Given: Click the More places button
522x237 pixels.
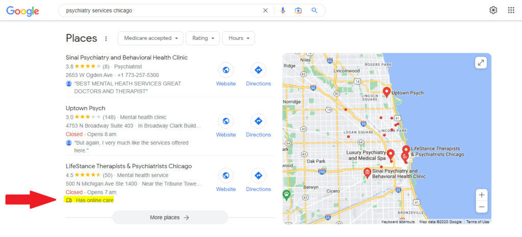Looking at the screenshot, I should [170, 217].
